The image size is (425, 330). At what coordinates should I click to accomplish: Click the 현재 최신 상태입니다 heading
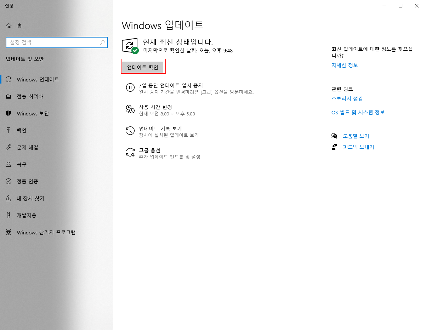[x=178, y=42]
